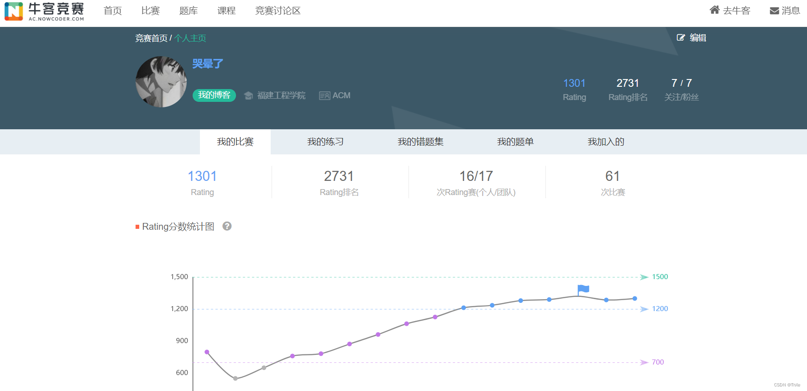Open the Rating chart help question icon

coord(227,226)
